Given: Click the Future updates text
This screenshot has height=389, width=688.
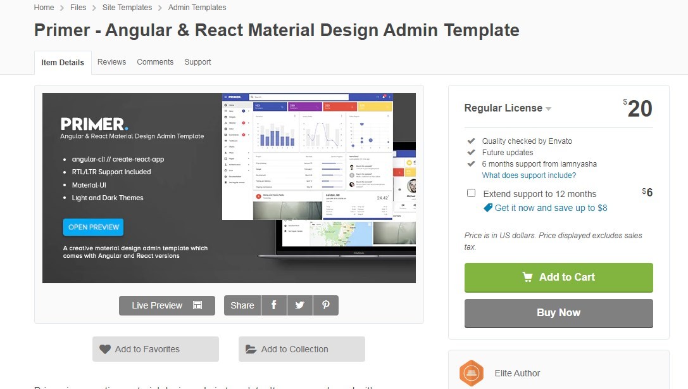Looking at the screenshot, I should [508, 152].
